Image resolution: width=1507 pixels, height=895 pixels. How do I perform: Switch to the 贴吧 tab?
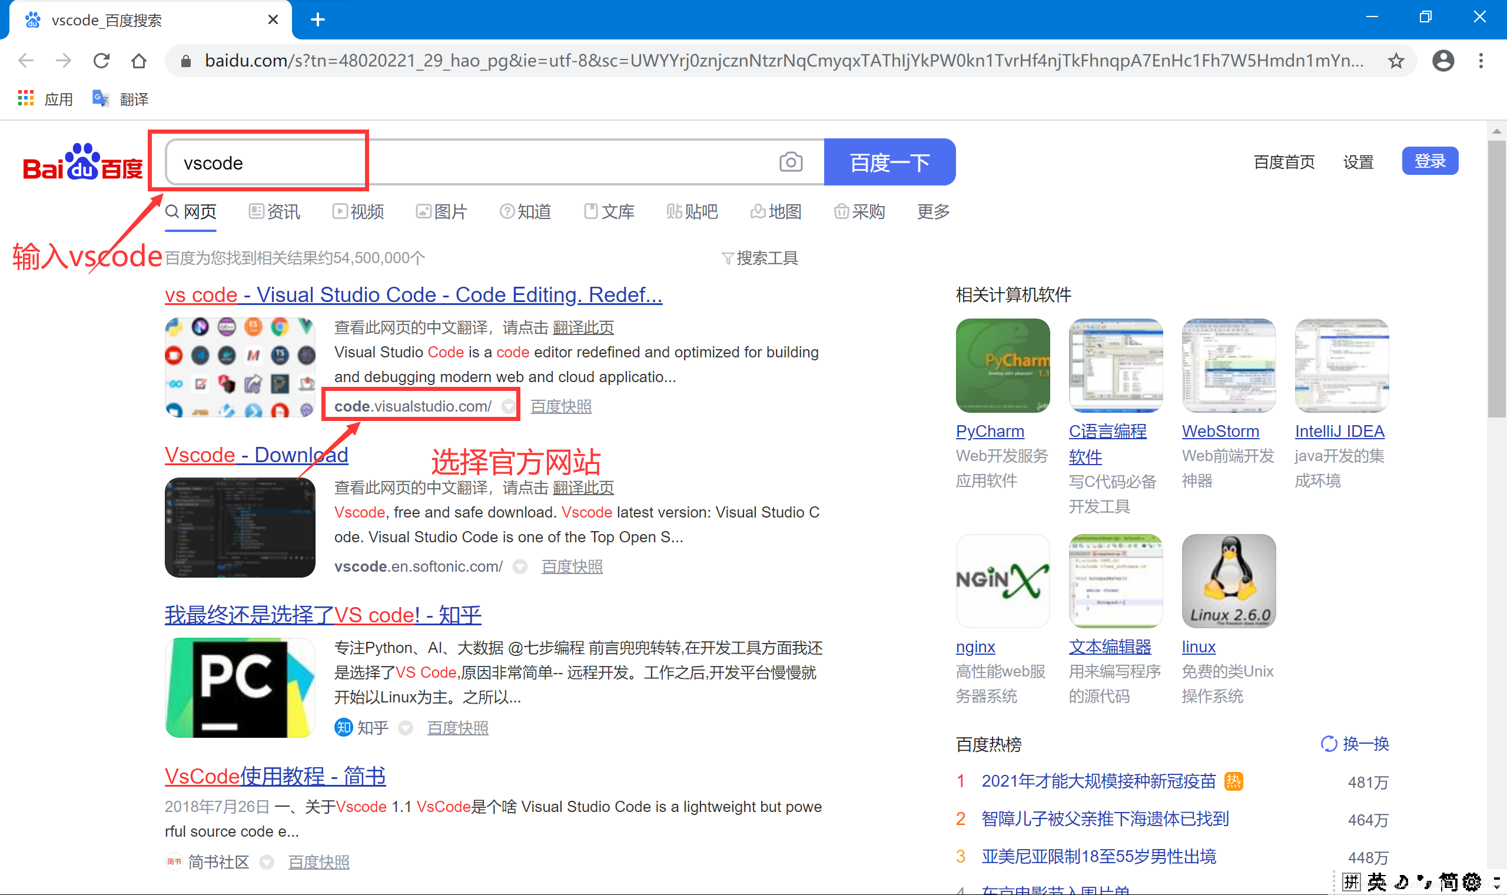pos(692,212)
